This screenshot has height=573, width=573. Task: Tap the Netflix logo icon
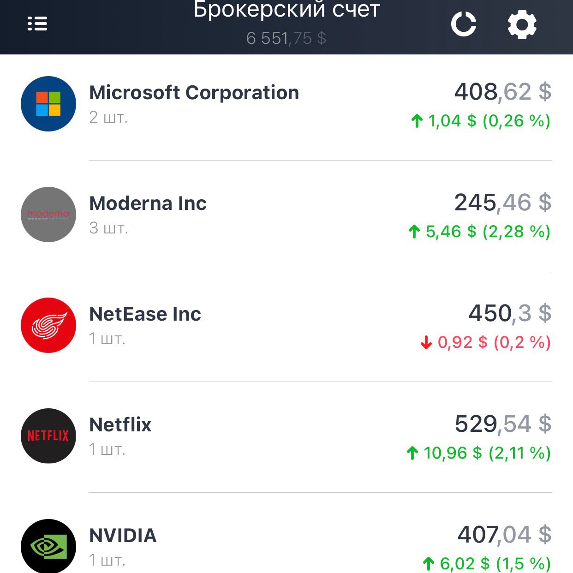click(48, 436)
